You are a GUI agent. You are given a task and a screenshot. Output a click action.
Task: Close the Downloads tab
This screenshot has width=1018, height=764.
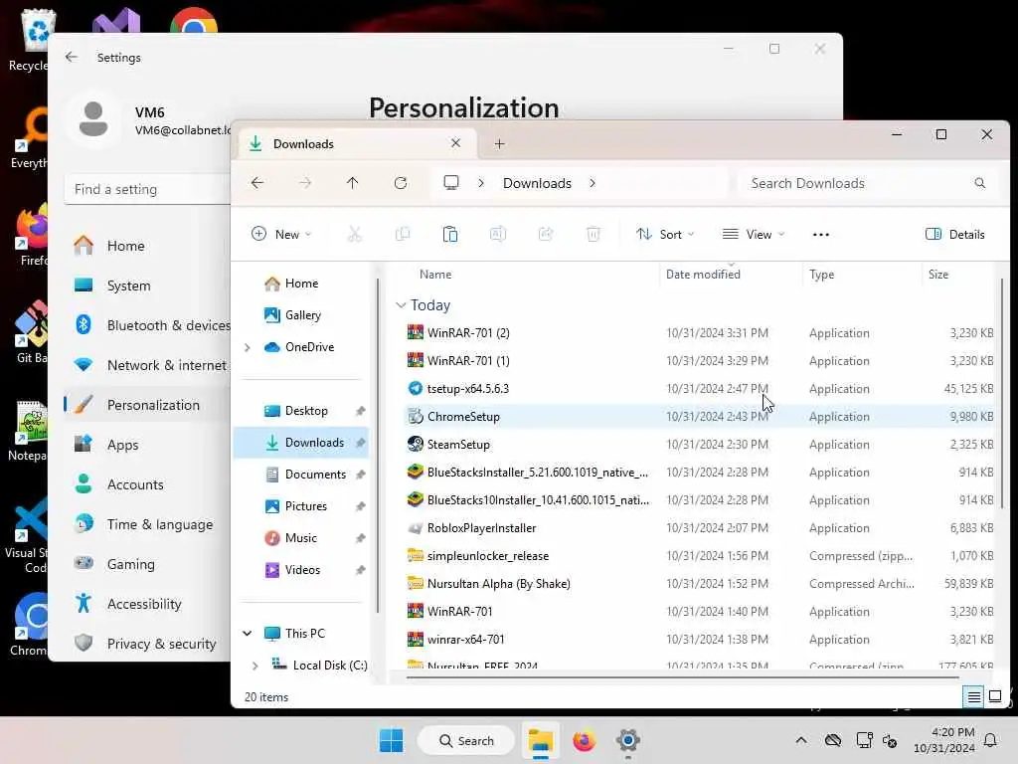[x=455, y=143]
